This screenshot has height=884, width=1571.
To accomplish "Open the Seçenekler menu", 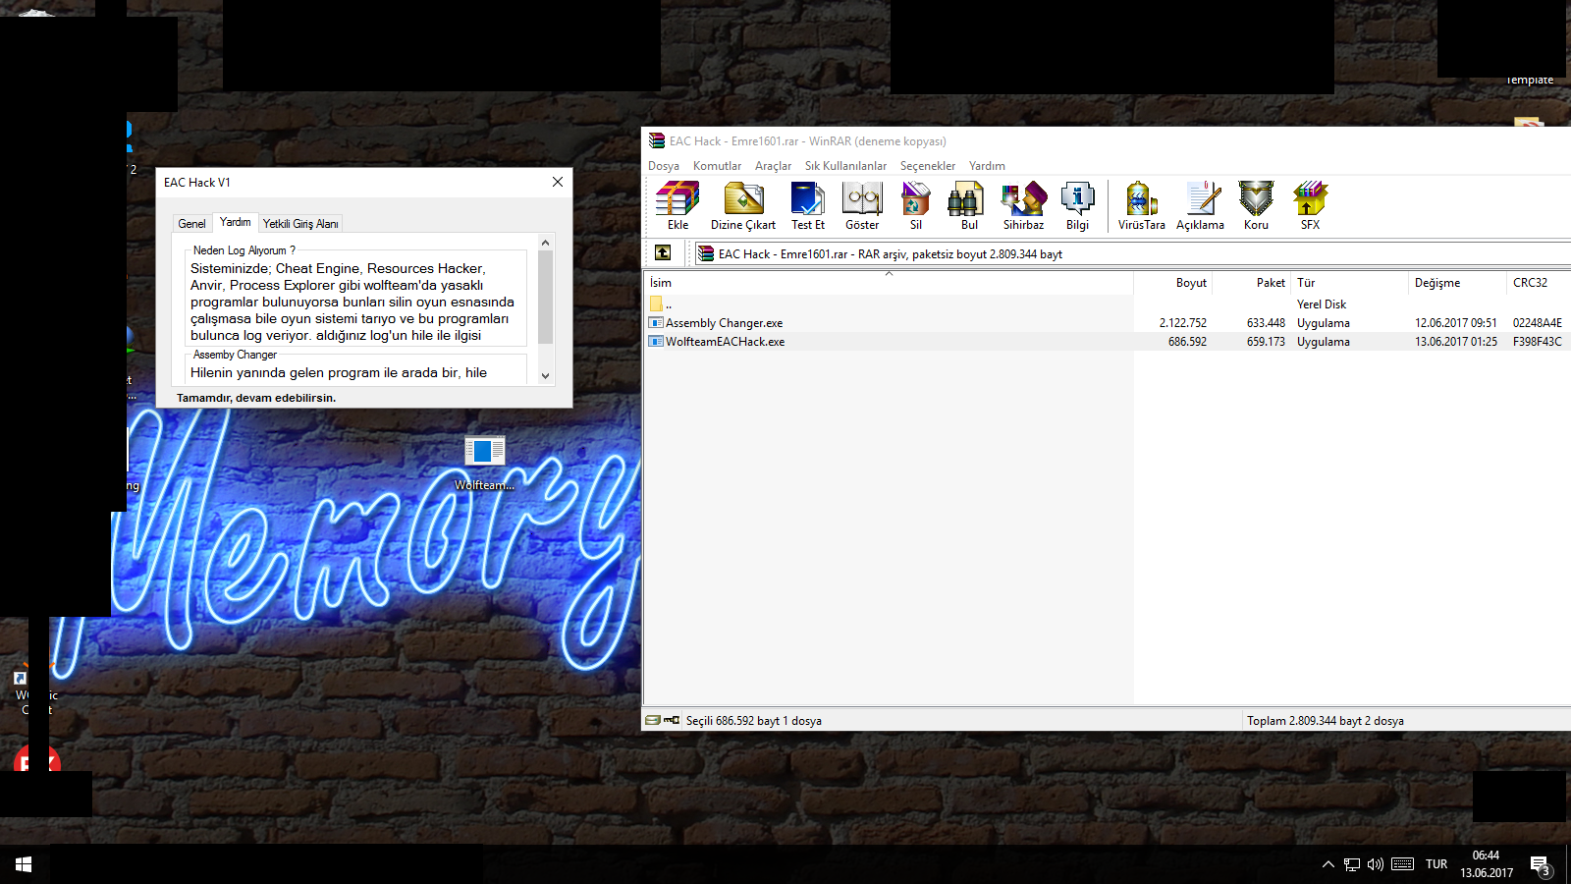I will point(928,166).
